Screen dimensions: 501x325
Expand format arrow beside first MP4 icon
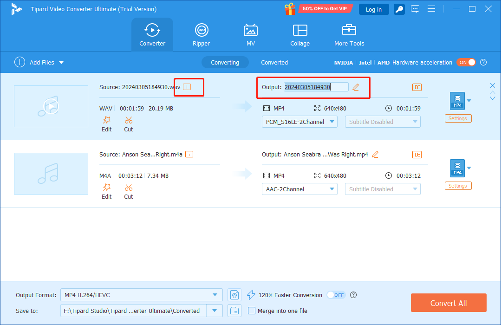pos(468,101)
